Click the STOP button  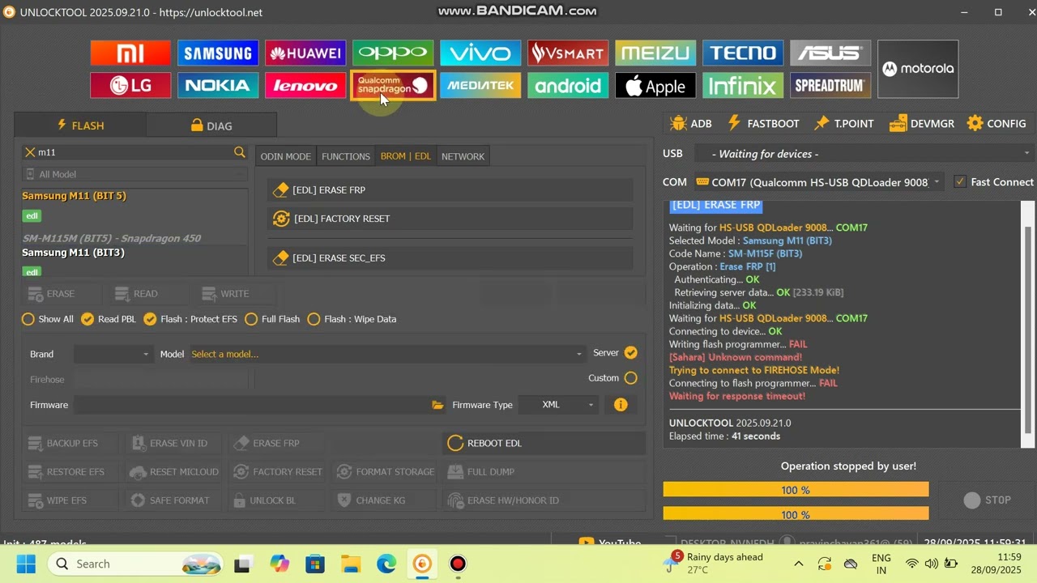[x=987, y=500]
